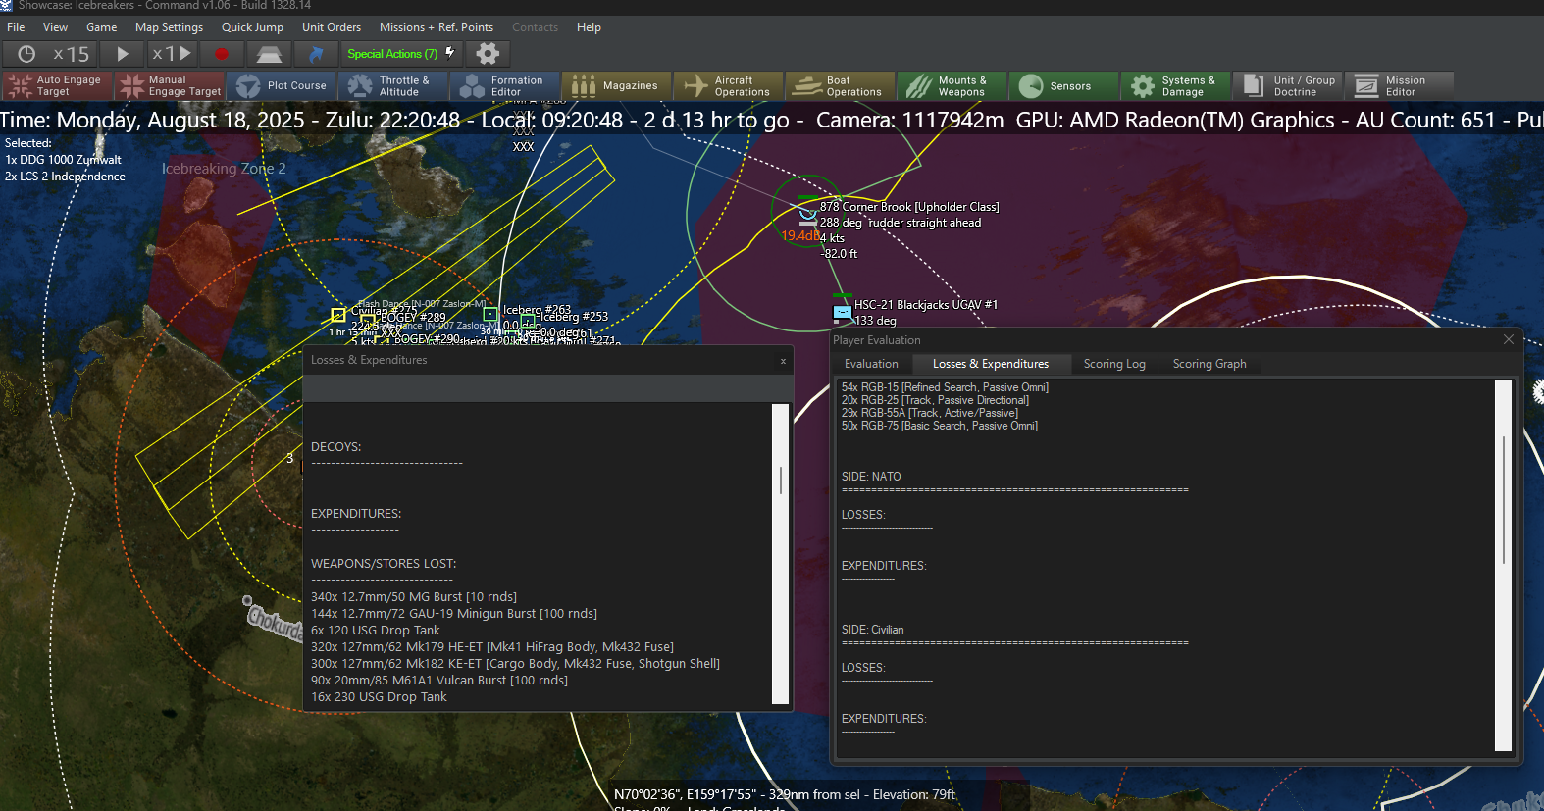Select the Civilian #275 contact marker

coord(338,315)
